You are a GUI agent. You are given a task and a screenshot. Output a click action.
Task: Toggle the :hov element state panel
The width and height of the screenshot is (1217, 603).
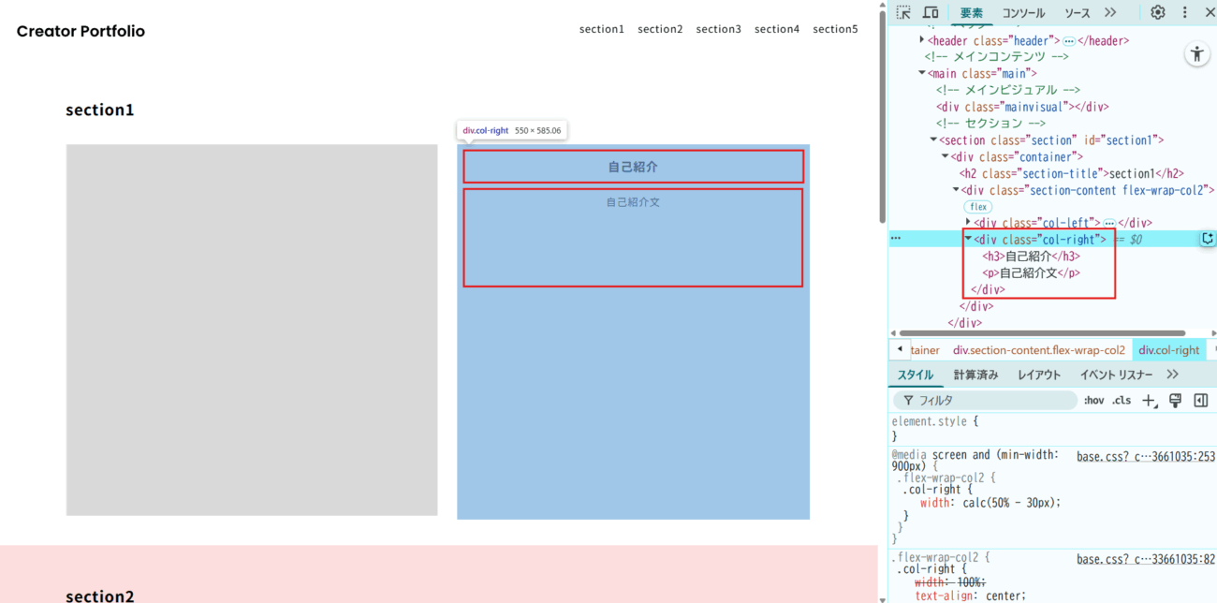[1093, 401]
